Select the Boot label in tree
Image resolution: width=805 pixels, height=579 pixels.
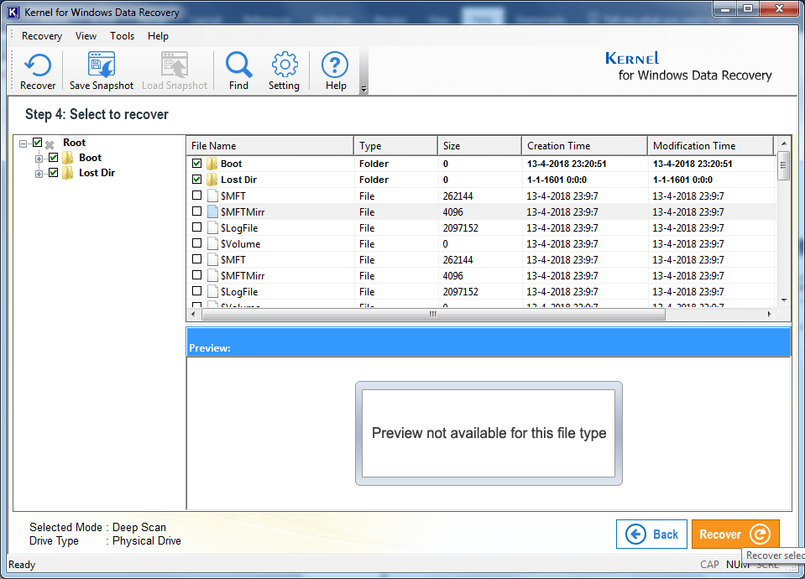[x=90, y=158]
